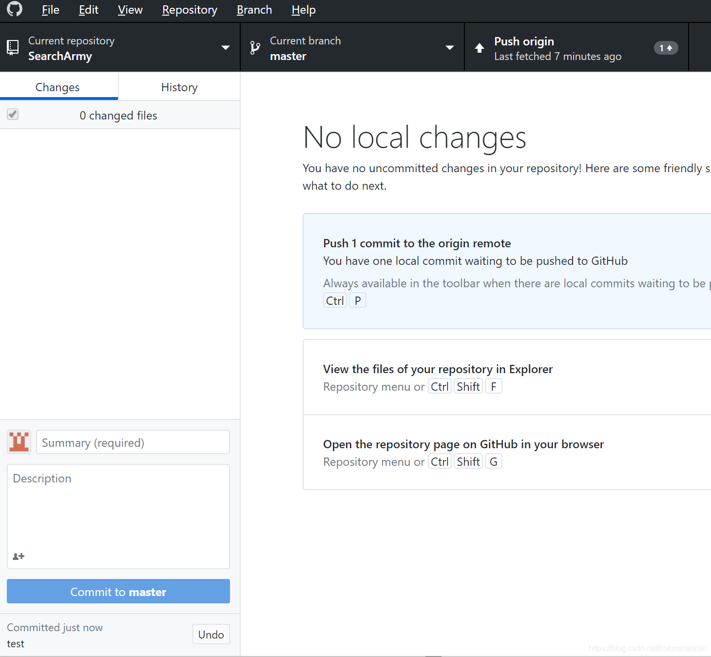Click 'Open the repository page on GitHub'

pos(463,444)
